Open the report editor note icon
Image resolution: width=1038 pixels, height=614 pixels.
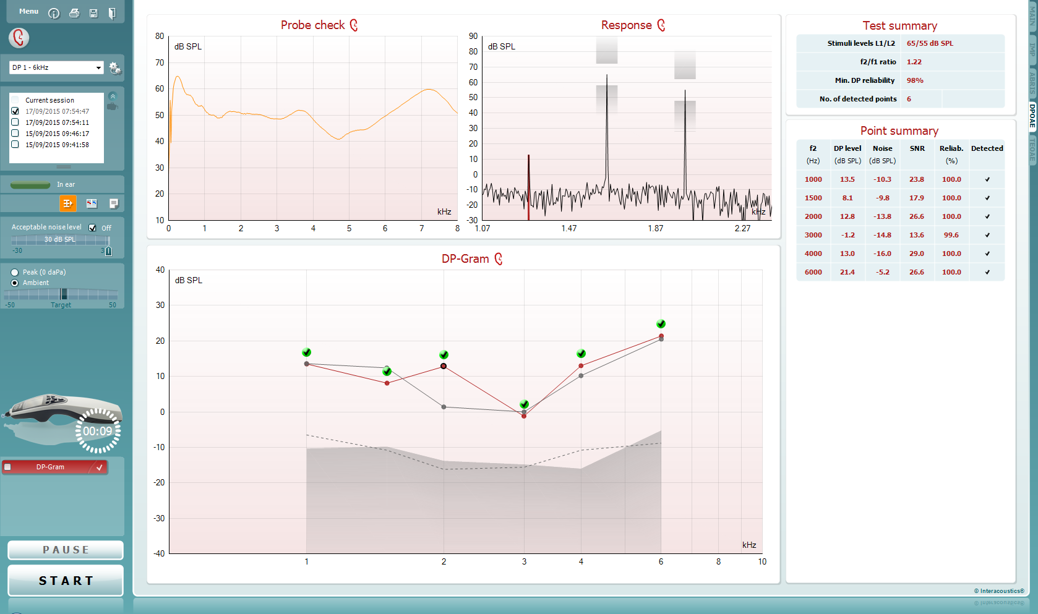pyautogui.click(x=114, y=203)
